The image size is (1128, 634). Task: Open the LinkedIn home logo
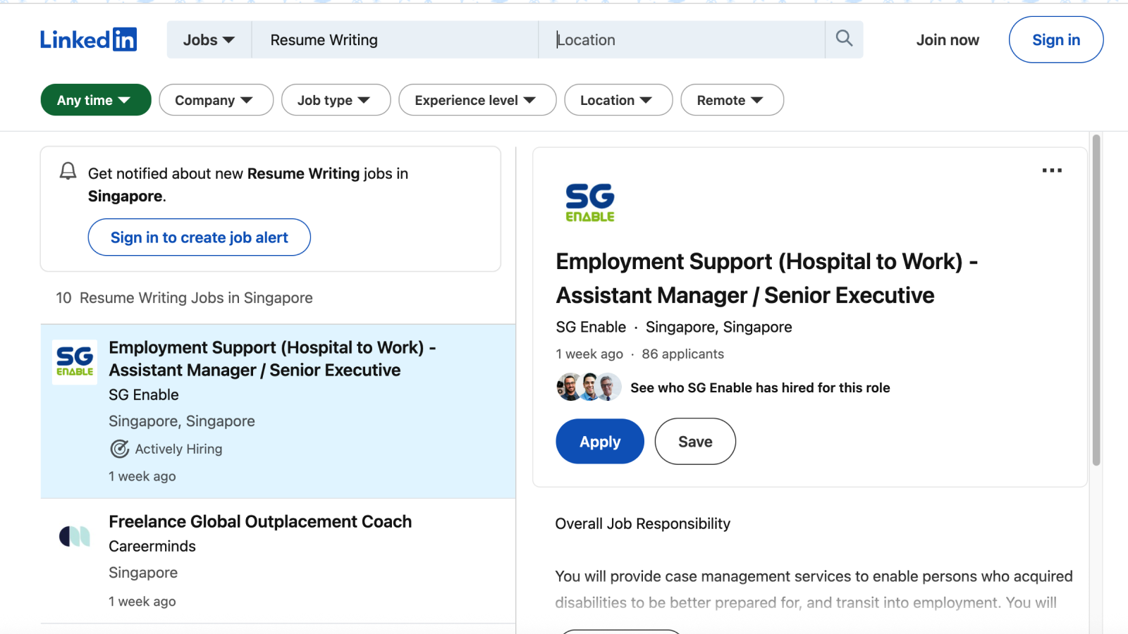(88, 39)
